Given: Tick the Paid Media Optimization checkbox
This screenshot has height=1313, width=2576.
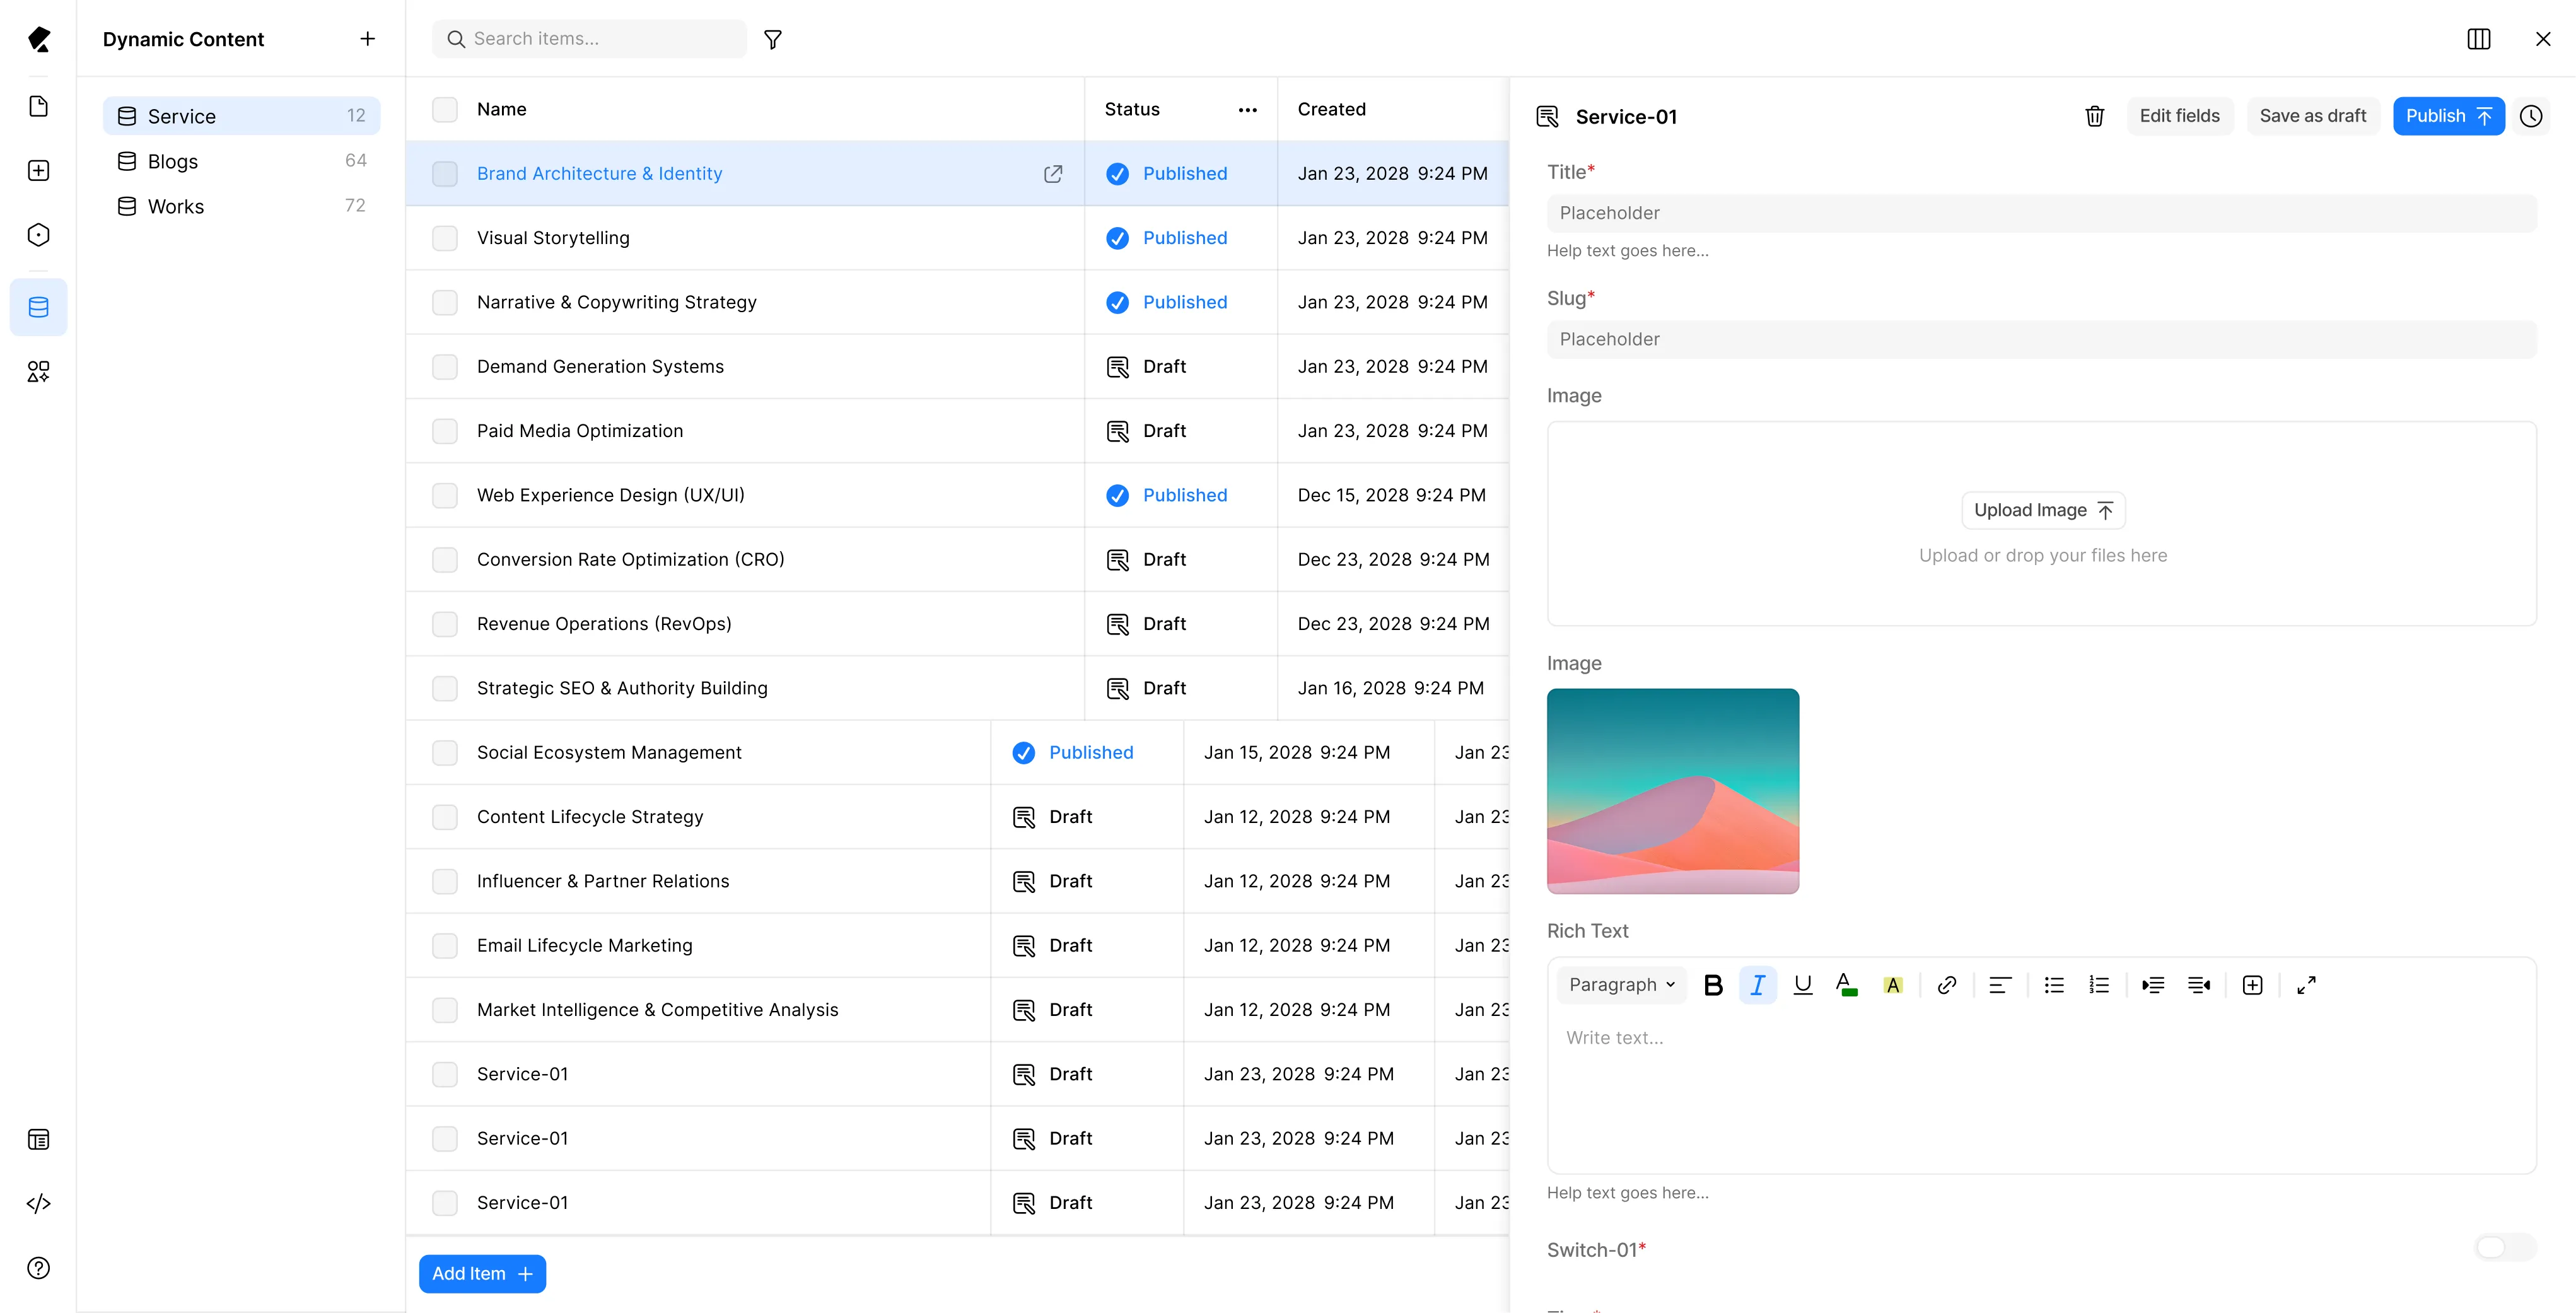Looking at the screenshot, I should 445,431.
